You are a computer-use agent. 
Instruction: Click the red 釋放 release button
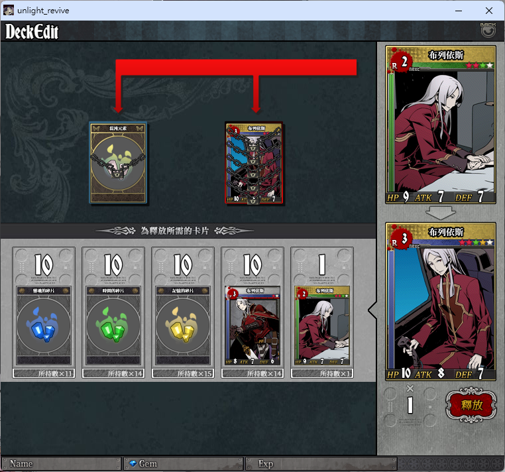click(471, 404)
